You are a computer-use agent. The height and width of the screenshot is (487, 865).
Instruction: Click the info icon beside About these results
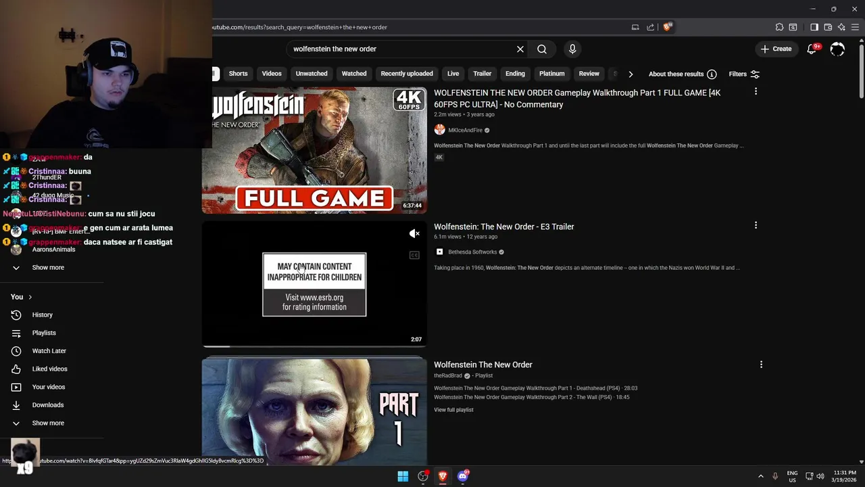pos(712,74)
